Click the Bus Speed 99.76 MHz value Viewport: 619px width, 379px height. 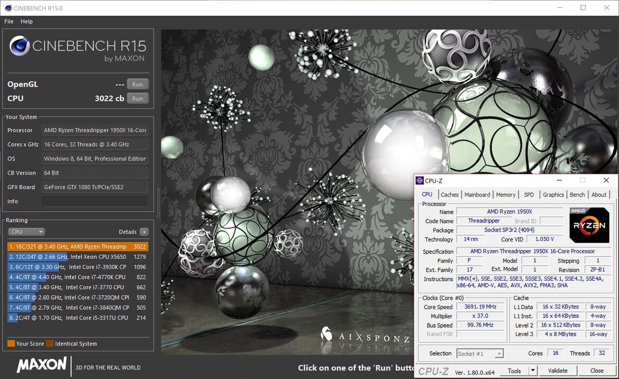pos(480,325)
